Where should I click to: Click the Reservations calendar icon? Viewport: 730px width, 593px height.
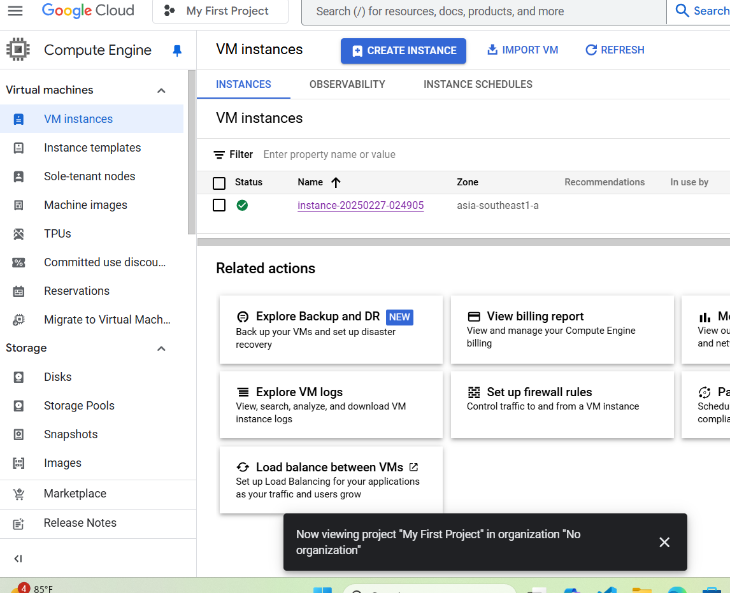18,291
